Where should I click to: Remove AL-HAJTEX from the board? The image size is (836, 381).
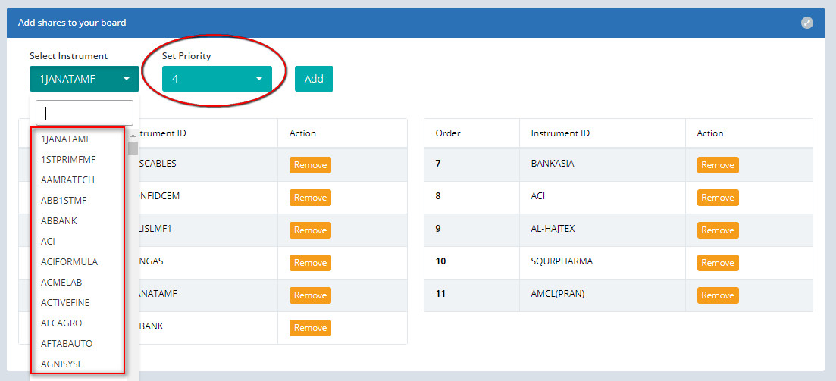(x=717, y=230)
